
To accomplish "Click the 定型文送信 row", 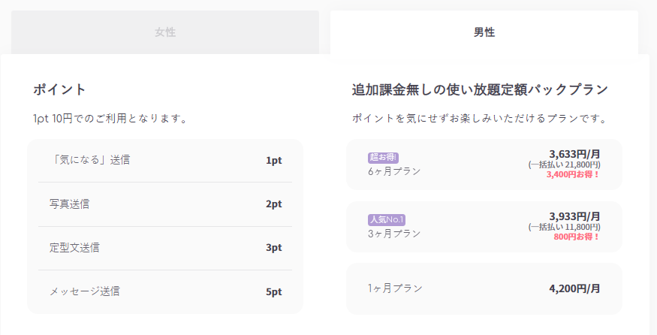I will (165, 248).
